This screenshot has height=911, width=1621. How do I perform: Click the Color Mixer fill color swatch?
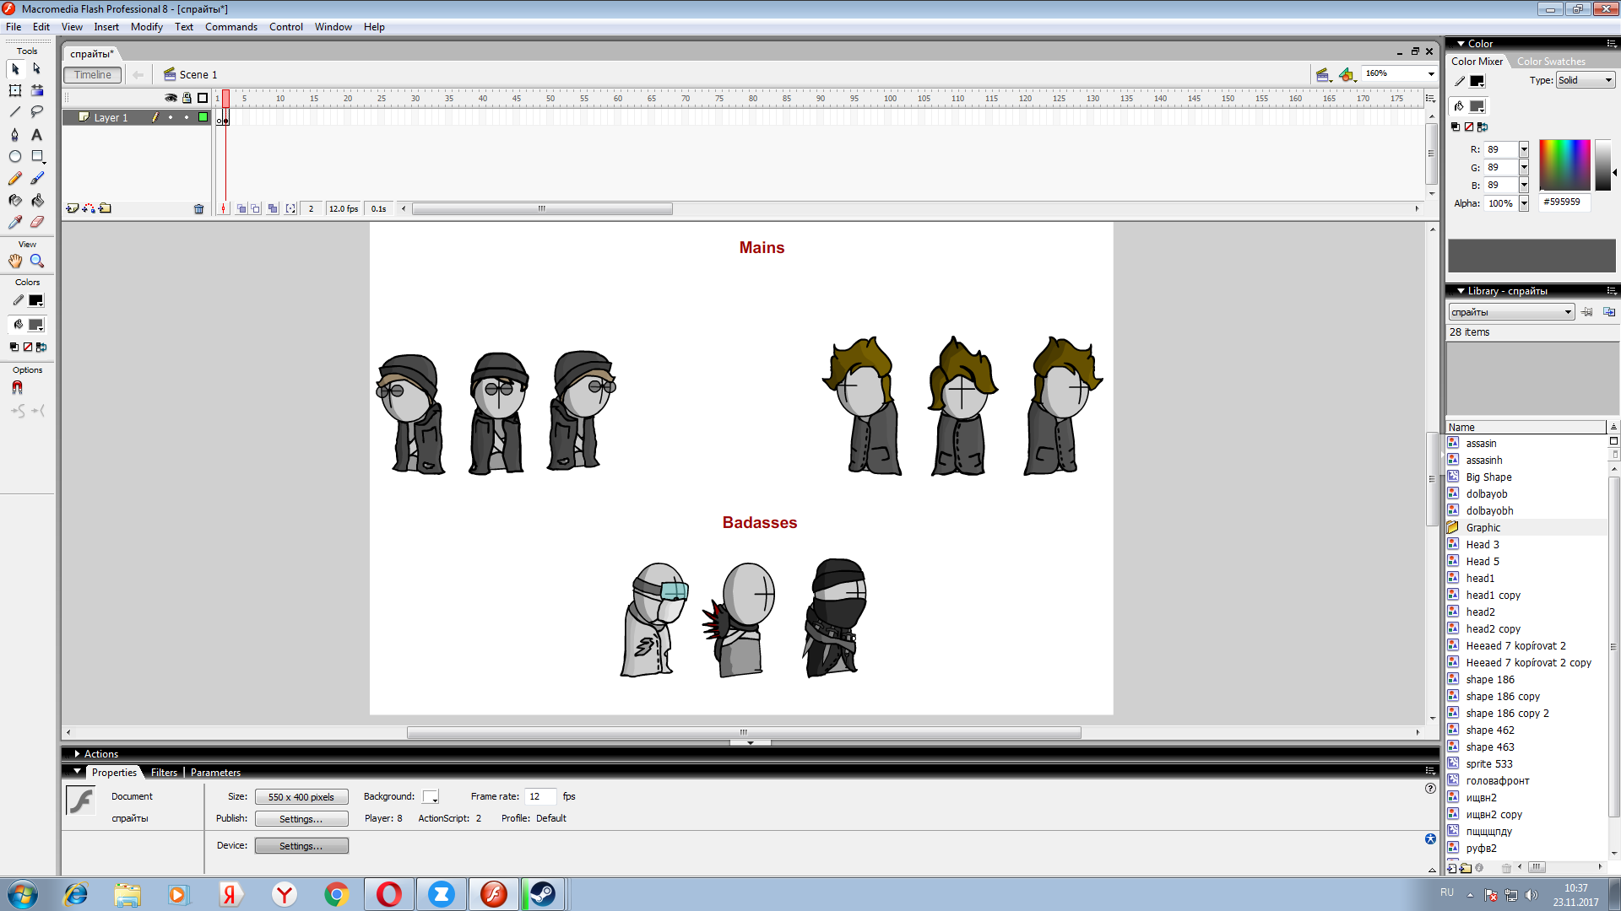[1477, 106]
